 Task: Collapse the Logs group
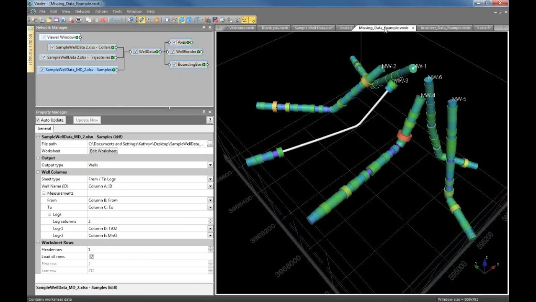tap(50, 214)
